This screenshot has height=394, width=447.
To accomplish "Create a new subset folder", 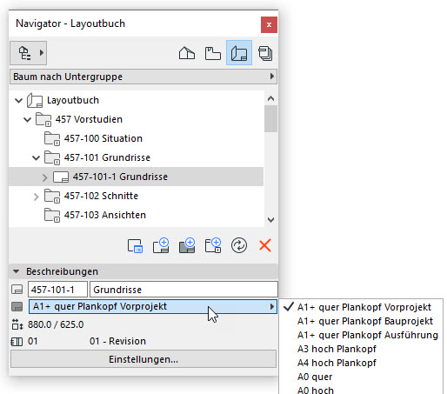I will tap(213, 246).
